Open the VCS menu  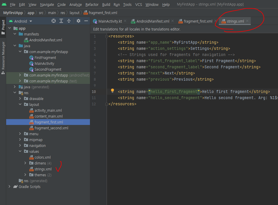coord(139,4)
